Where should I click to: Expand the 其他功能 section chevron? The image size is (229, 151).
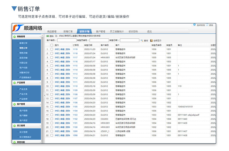click(x=40, y=142)
